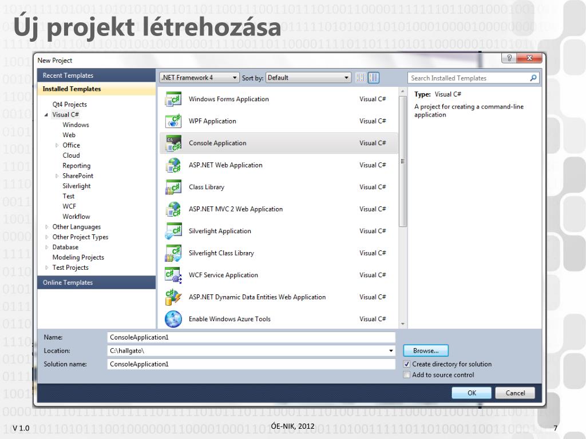Click the Enable Windows Azure Tools icon
Screen dimensions: 586x439
[x=173, y=319]
